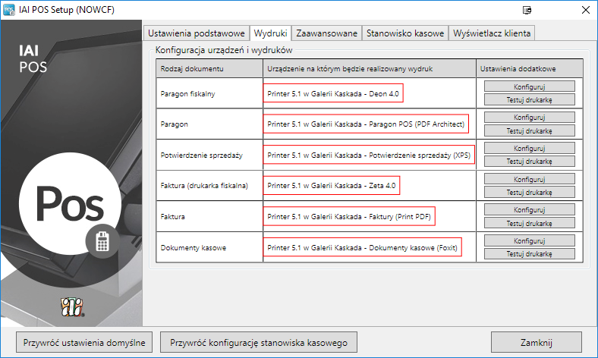Click Konfiguruj in the Paragon row
Image resolution: width=598 pixels, height=358 pixels.
pyautogui.click(x=530, y=118)
